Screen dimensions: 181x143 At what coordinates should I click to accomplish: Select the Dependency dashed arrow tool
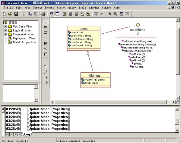pyautogui.click(x=46, y=72)
